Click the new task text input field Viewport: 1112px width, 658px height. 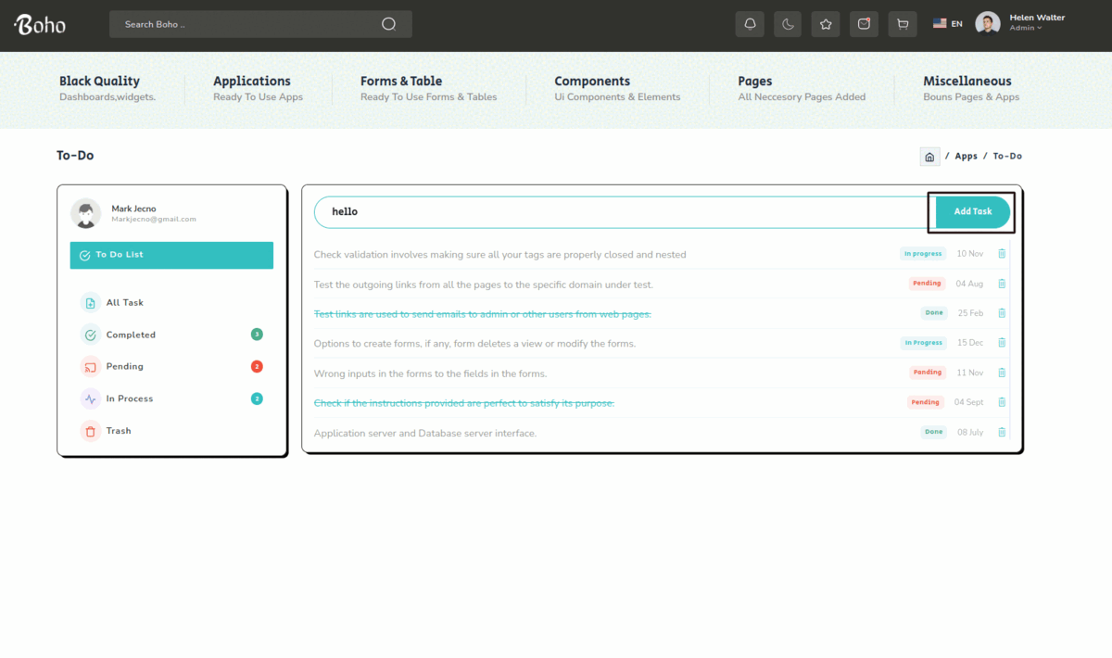[x=621, y=212]
